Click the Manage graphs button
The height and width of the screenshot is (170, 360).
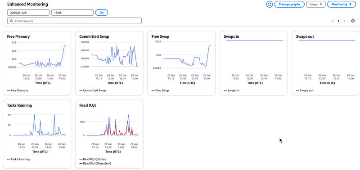[x=289, y=4]
